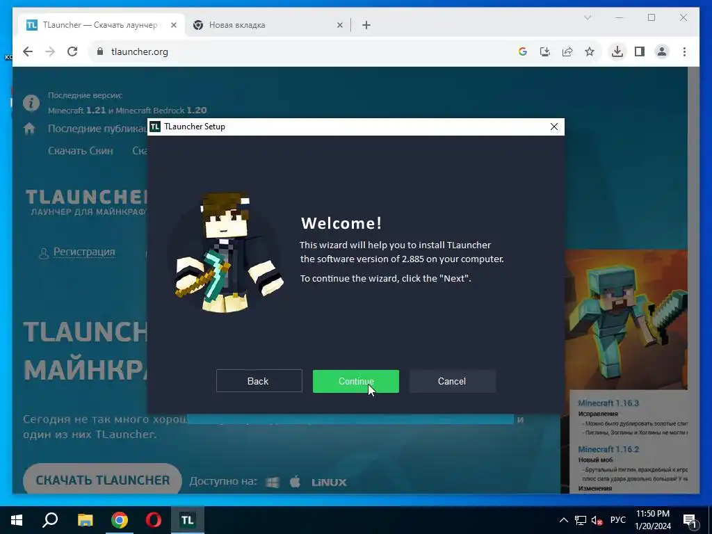Image resolution: width=712 pixels, height=534 pixels.
Task: Switch to the TLauncher tab
Action: pyautogui.click(x=100, y=25)
